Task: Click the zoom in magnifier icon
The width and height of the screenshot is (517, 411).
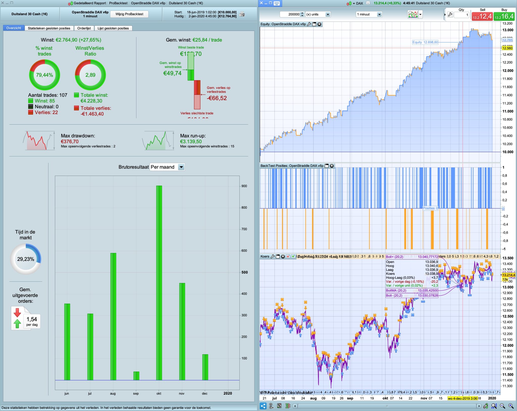Action: point(511,406)
